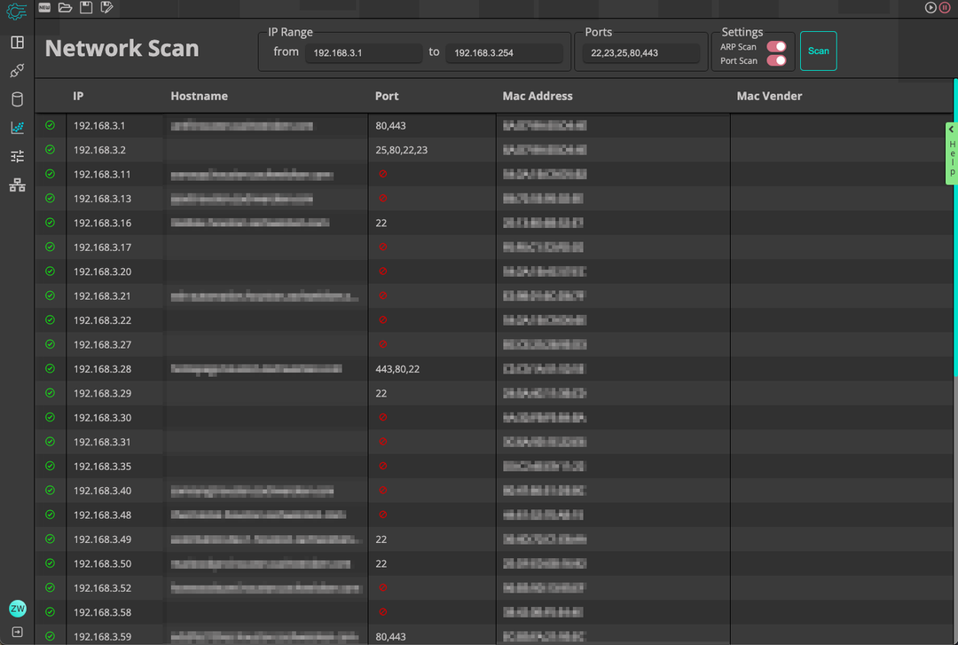Screen dimensions: 958x645
Task: Click the logout arrow icon
Action: point(17,632)
